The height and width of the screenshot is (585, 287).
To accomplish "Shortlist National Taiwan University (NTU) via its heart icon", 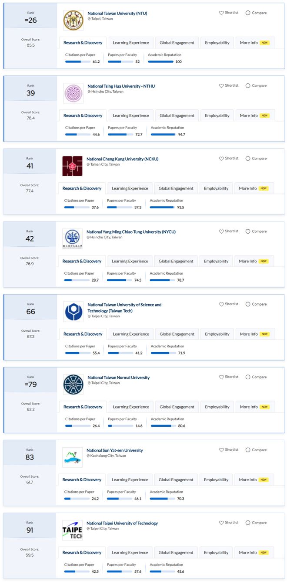I will 221,13.
